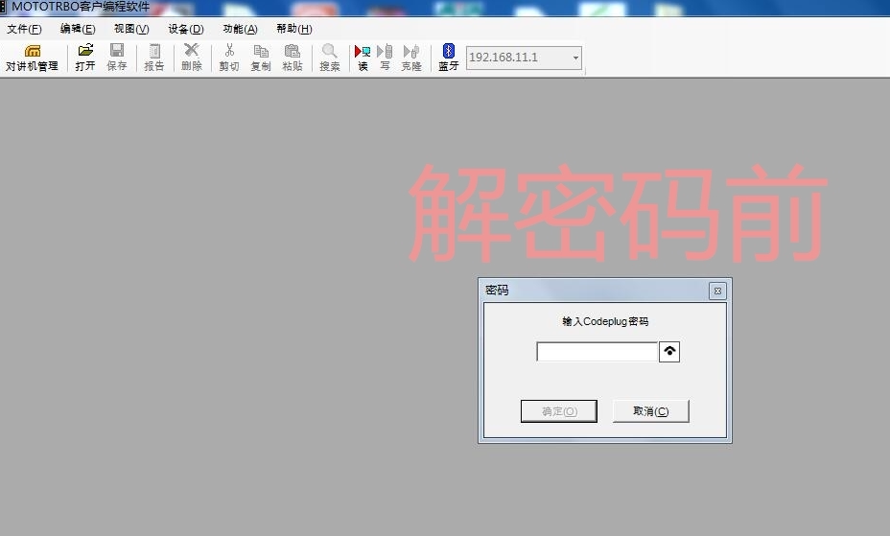Click the 粘贴 paste icon
Image resolution: width=890 pixels, height=536 pixels.
[x=293, y=58]
